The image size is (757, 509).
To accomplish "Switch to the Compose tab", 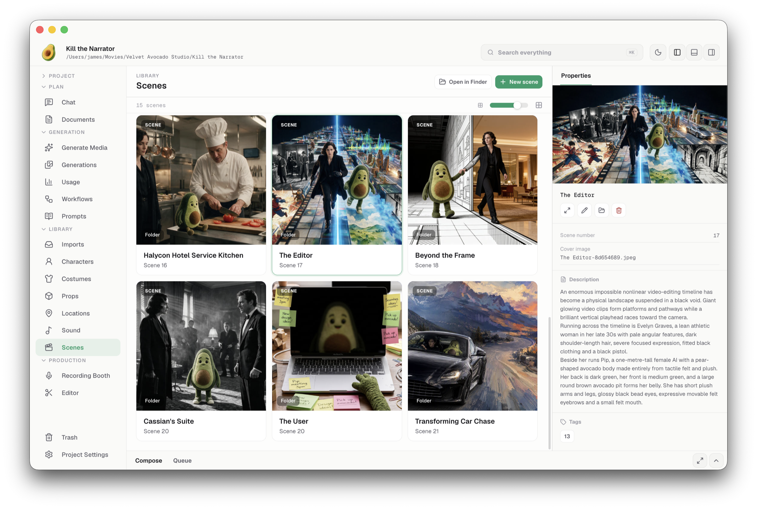I will [149, 461].
